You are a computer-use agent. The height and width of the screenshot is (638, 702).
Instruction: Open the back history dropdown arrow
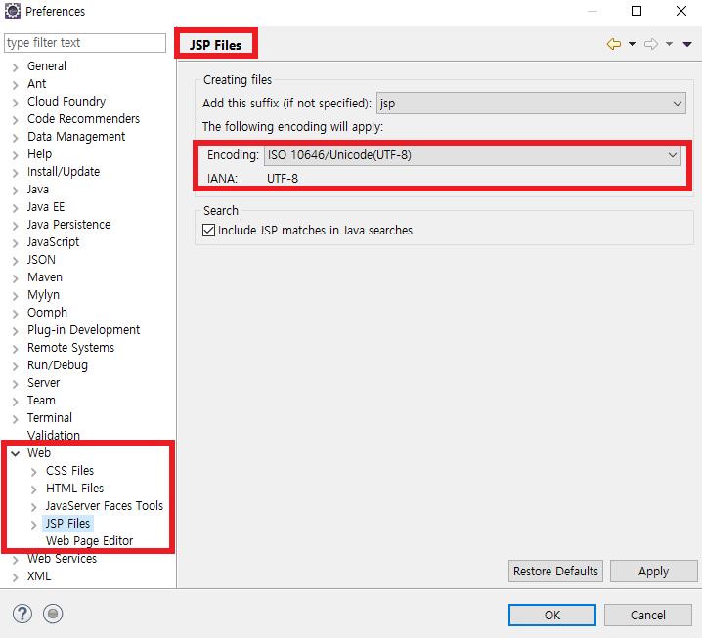coord(632,44)
